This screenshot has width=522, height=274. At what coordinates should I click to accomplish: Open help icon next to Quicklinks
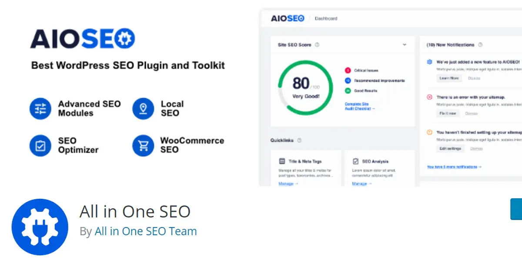coord(299,140)
